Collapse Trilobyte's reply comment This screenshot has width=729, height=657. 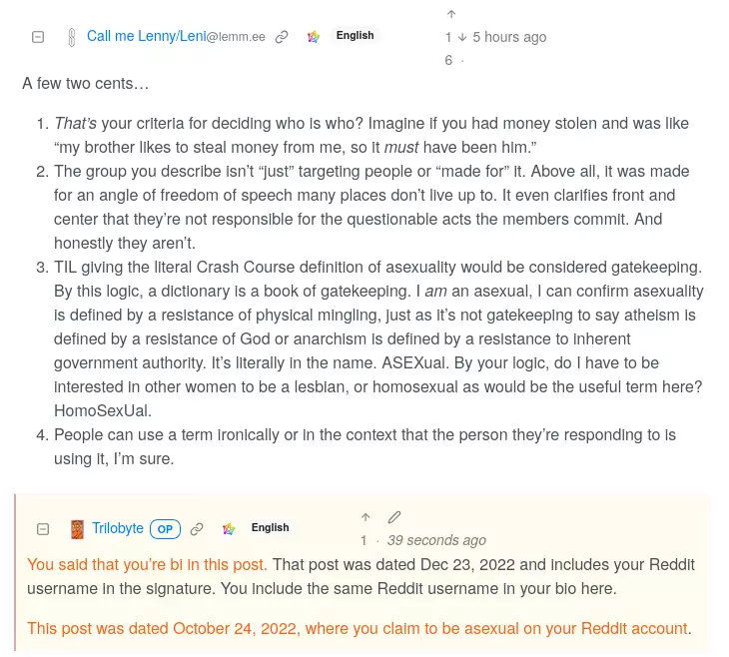coord(43,528)
